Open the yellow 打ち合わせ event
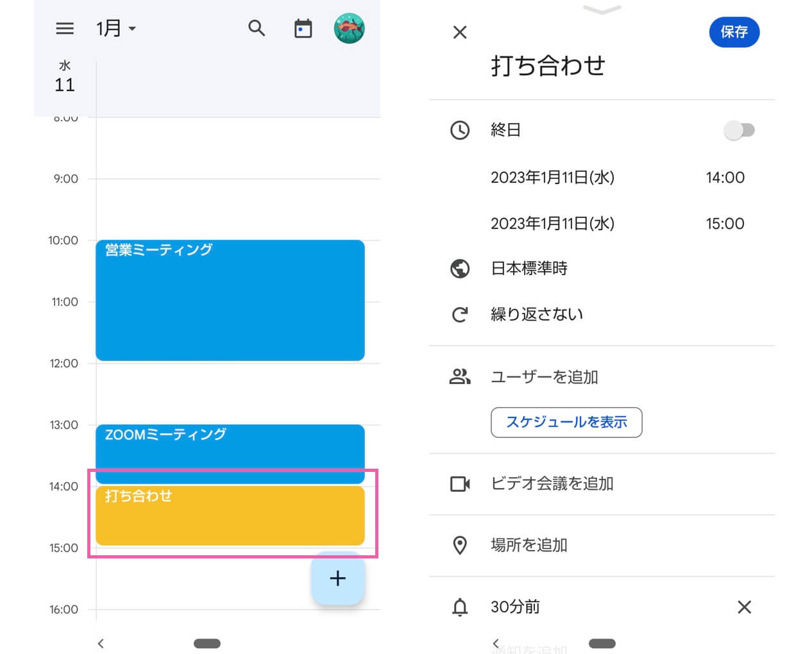Viewport: 812px width, 654px height. tap(230, 516)
